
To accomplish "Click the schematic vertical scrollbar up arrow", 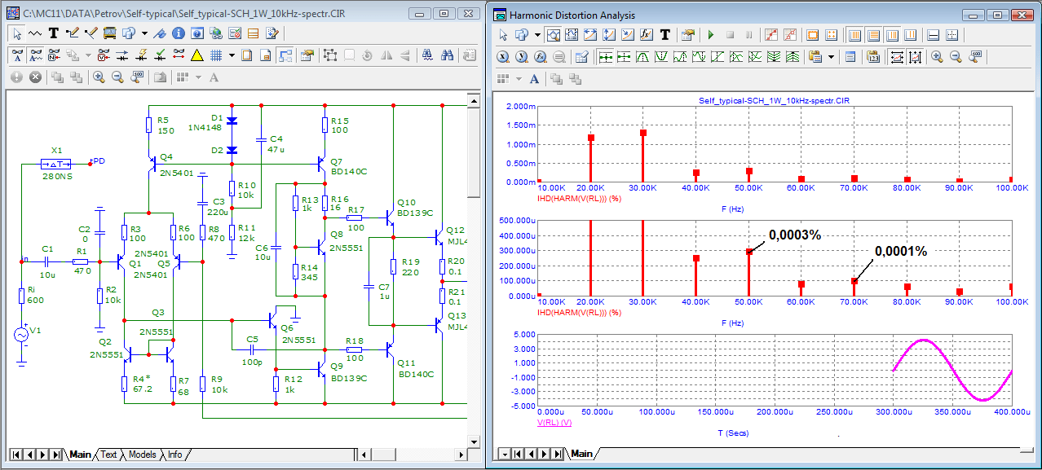I will (472, 99).
